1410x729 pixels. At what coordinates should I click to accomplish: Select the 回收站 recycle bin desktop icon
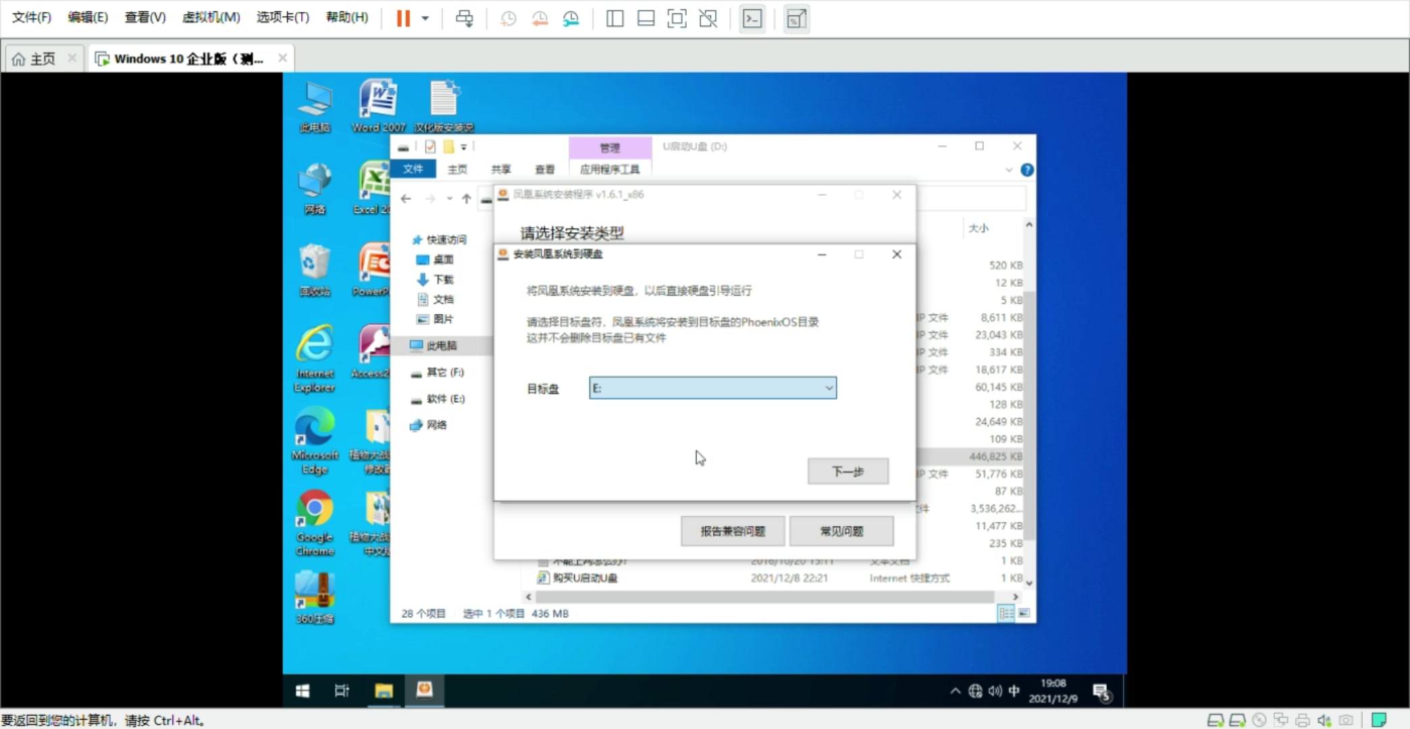(315, 270)
